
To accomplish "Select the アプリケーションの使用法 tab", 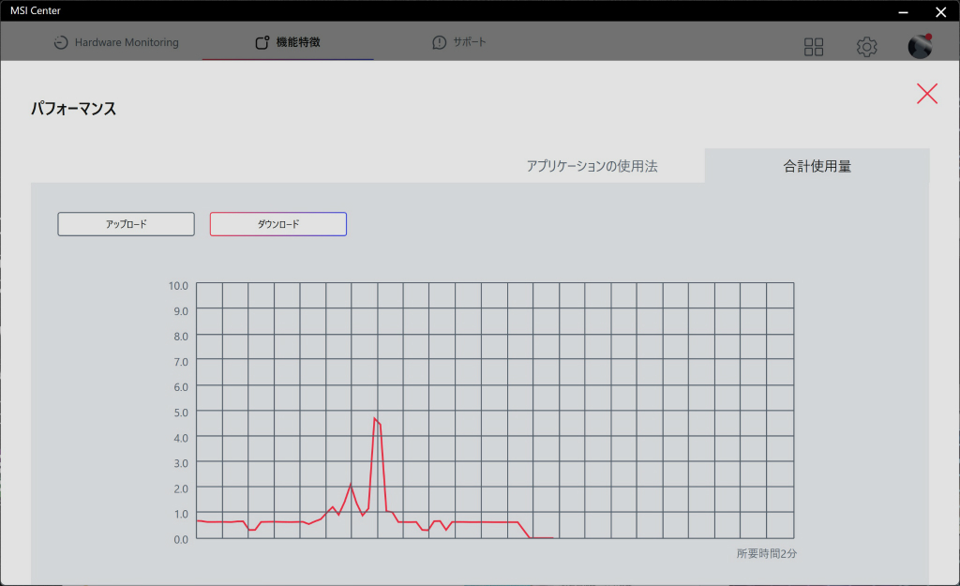I will [x=592, y=166].
